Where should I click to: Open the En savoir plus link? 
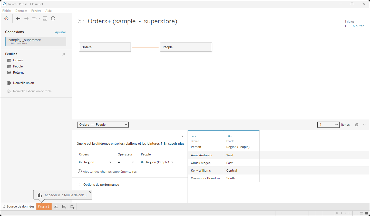click(174, 144)
